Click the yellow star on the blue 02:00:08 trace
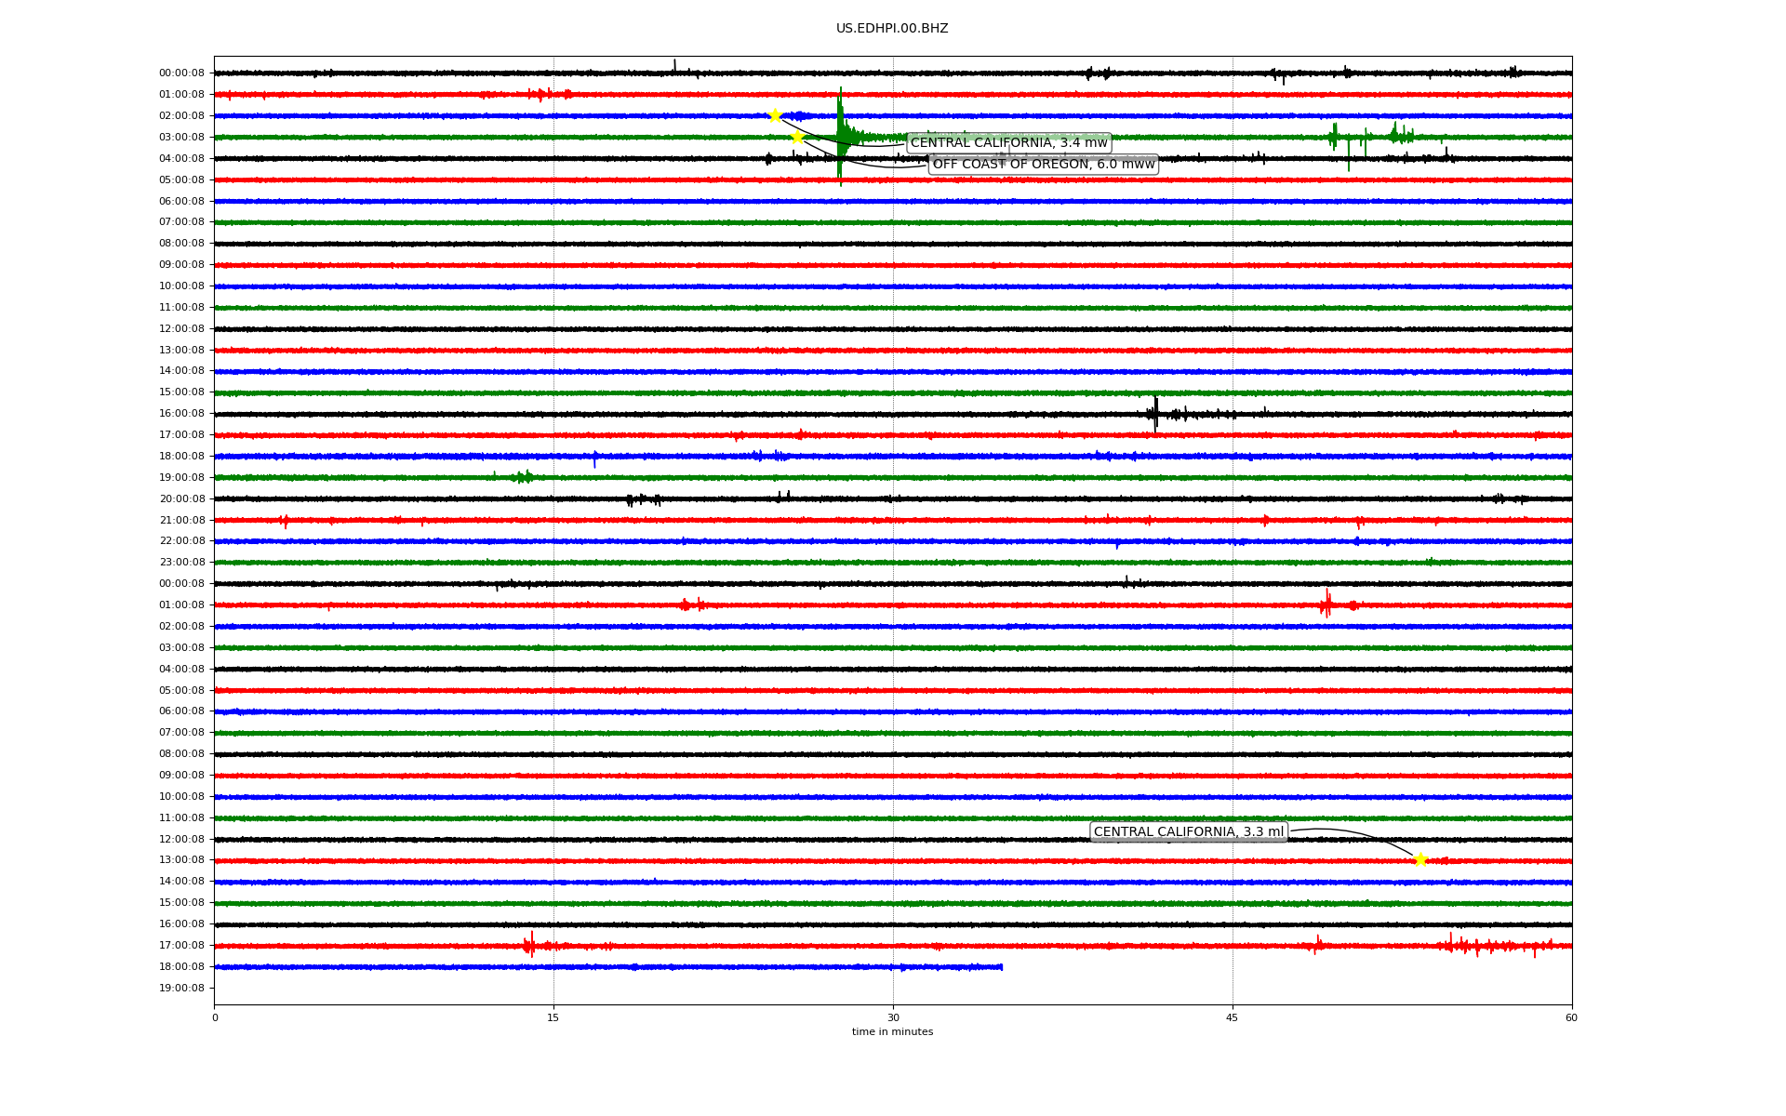This screenshot has width=1786, height=1116. 775,115
